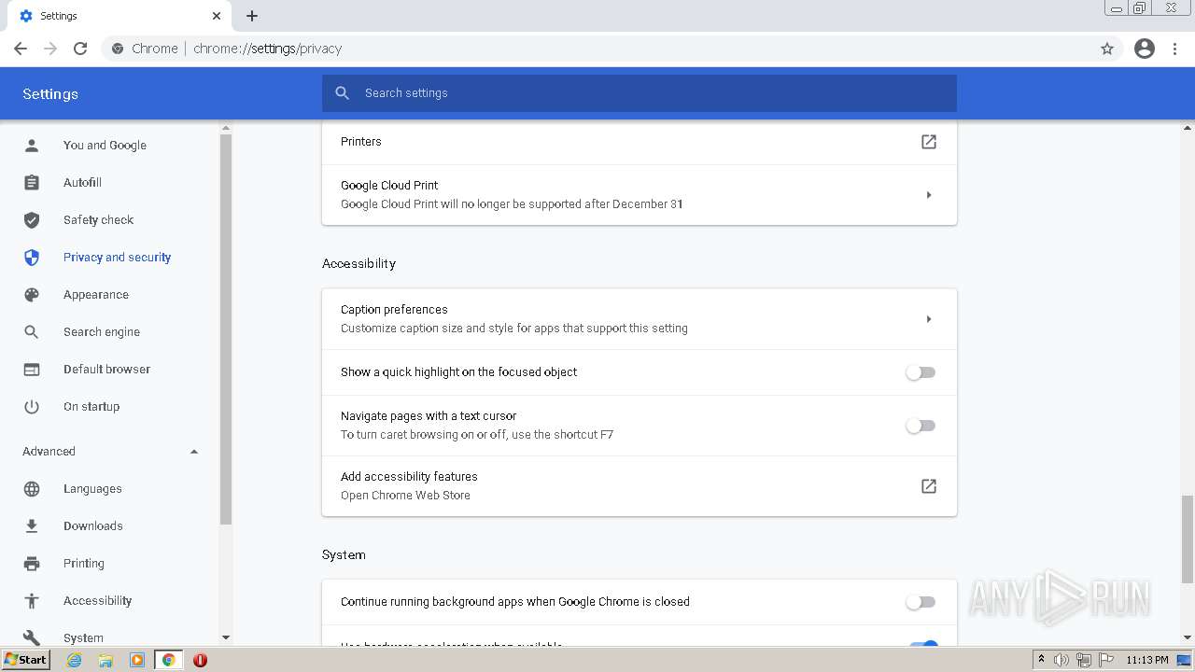
Task: Go to Default browser section
Action: tap(106, 369)
